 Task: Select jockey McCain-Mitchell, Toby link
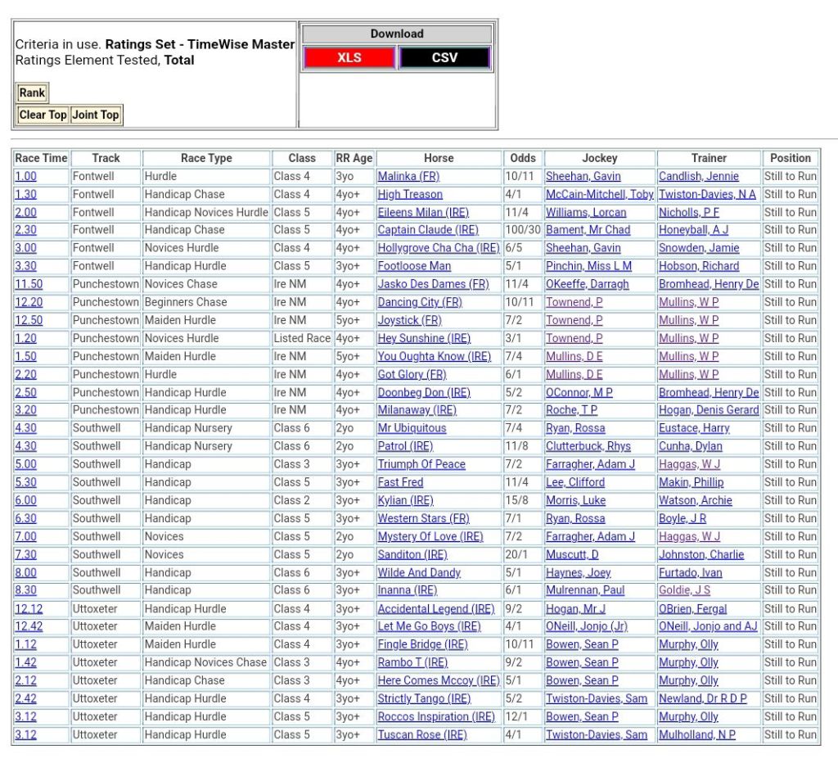[599, 195]
